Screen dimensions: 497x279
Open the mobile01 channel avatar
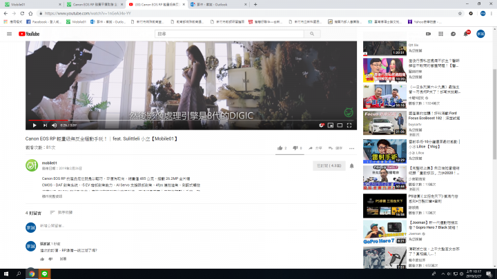pyautogui.click(x=32, y=165)
